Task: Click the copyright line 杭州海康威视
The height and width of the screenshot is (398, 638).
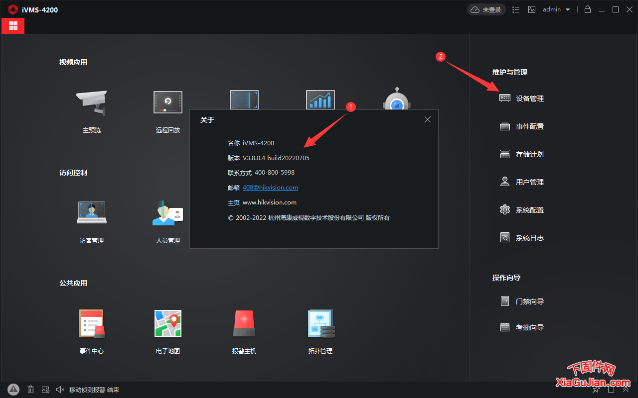Action: point(309,217)
